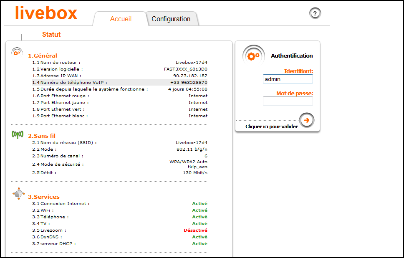Click the green wireless antenna icon
The height and width of the screenshot is (258, 404).
[x=17, y=134]
